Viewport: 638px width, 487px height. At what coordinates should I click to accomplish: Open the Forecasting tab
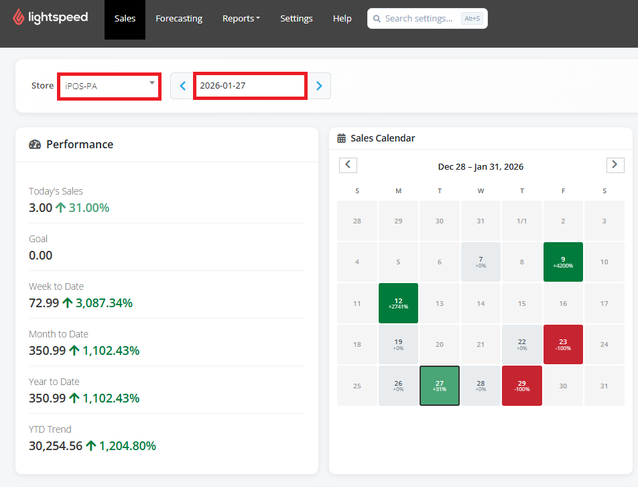(179, 19)
